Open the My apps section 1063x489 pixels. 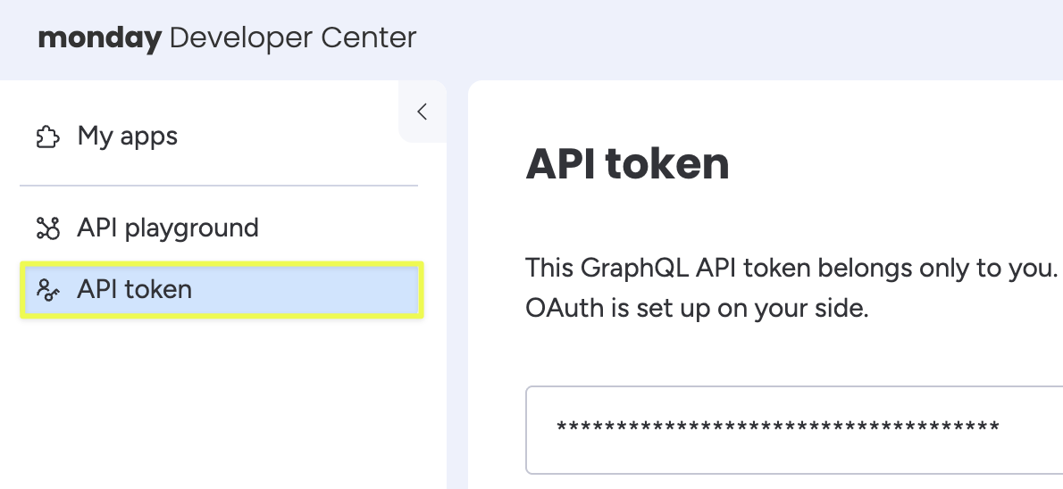coord(127,137)
